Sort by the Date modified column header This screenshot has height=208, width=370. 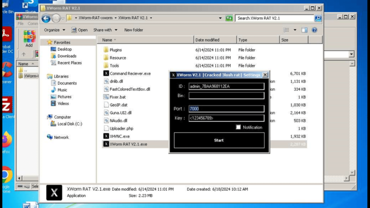pyautogui.click(x=215, y=40)
